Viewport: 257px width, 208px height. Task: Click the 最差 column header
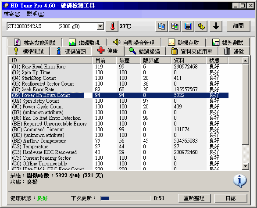[x=128, y=61]
